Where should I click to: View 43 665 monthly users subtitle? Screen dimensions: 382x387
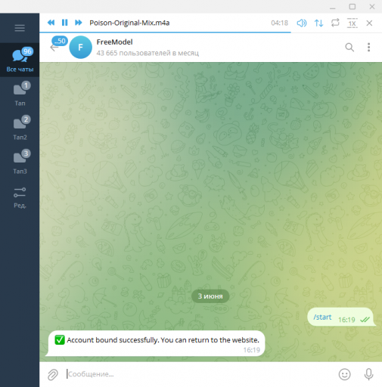[148, 53]
